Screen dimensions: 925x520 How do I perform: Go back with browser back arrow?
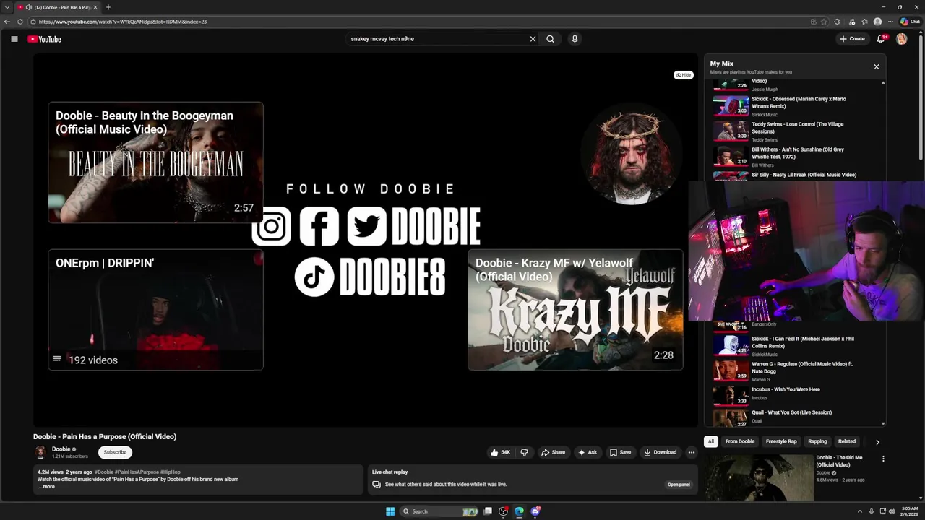pos(7,22)
